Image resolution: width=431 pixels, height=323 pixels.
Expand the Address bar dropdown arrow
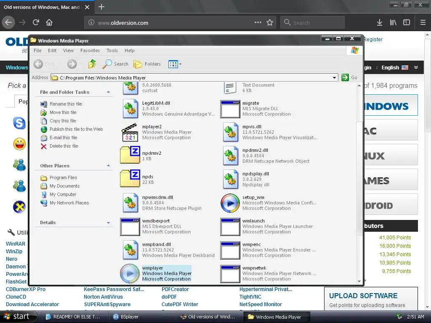[334, 78]
